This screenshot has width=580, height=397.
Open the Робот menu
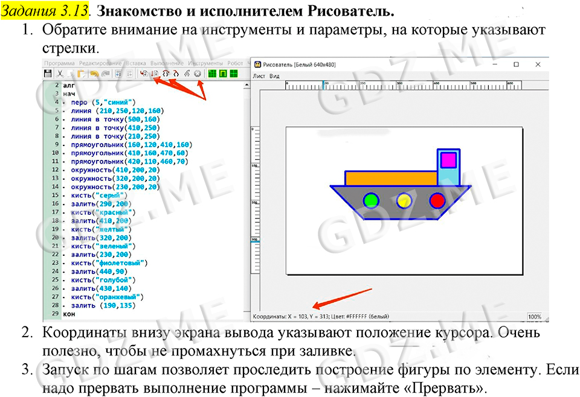(x=236, y=63)
